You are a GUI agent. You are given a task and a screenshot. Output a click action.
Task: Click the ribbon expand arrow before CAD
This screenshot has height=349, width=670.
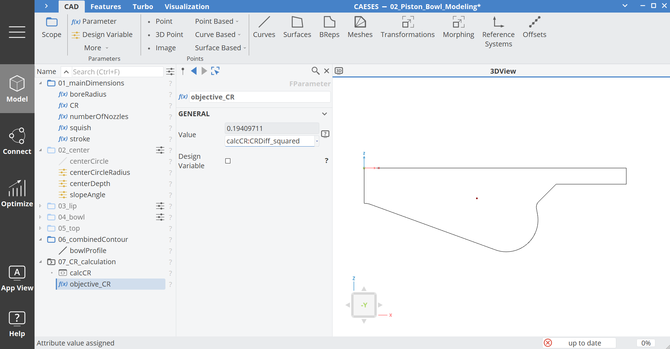(46, 6)
